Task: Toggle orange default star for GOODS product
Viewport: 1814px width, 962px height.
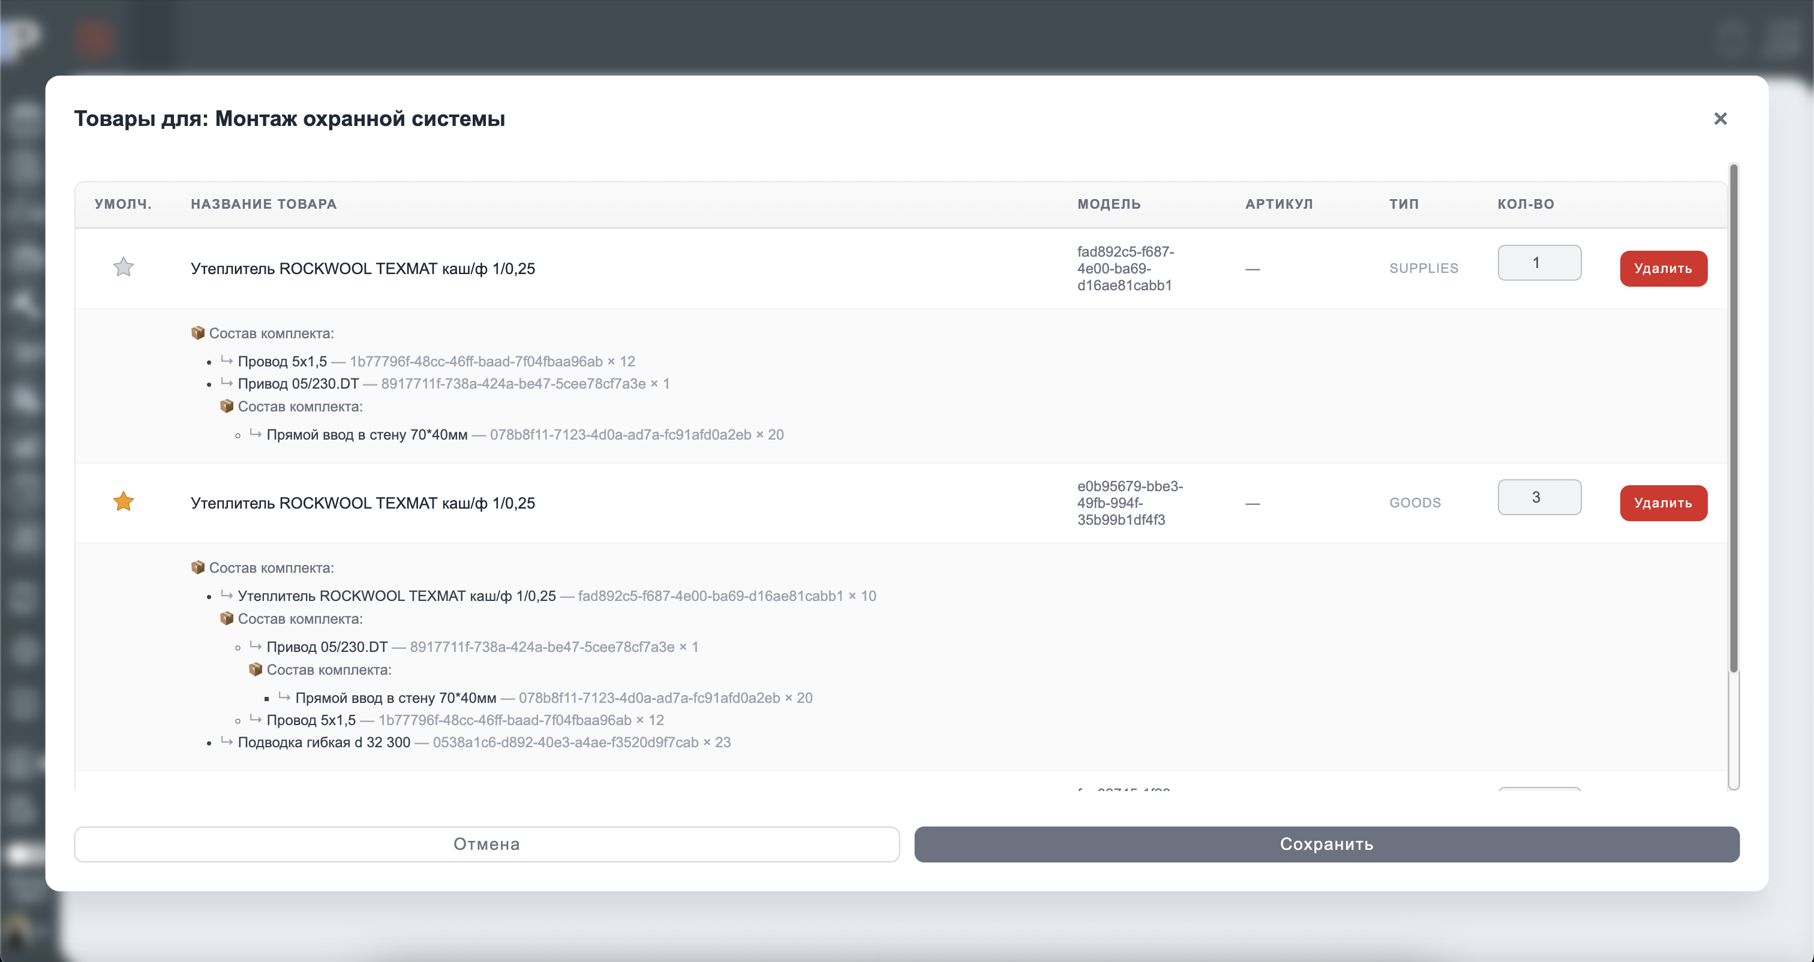Action: pyautogui.click(x=123, y=501)
